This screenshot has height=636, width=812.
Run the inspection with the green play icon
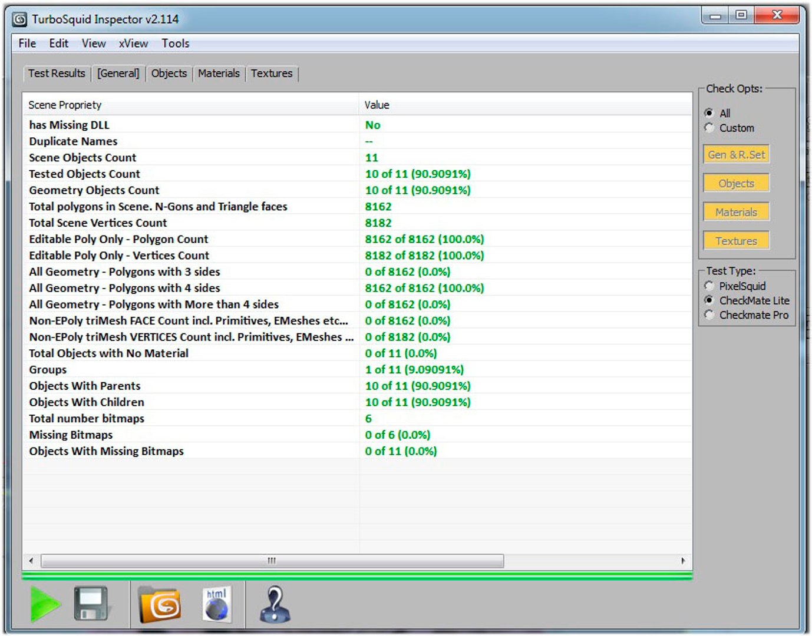coord(45,604)
